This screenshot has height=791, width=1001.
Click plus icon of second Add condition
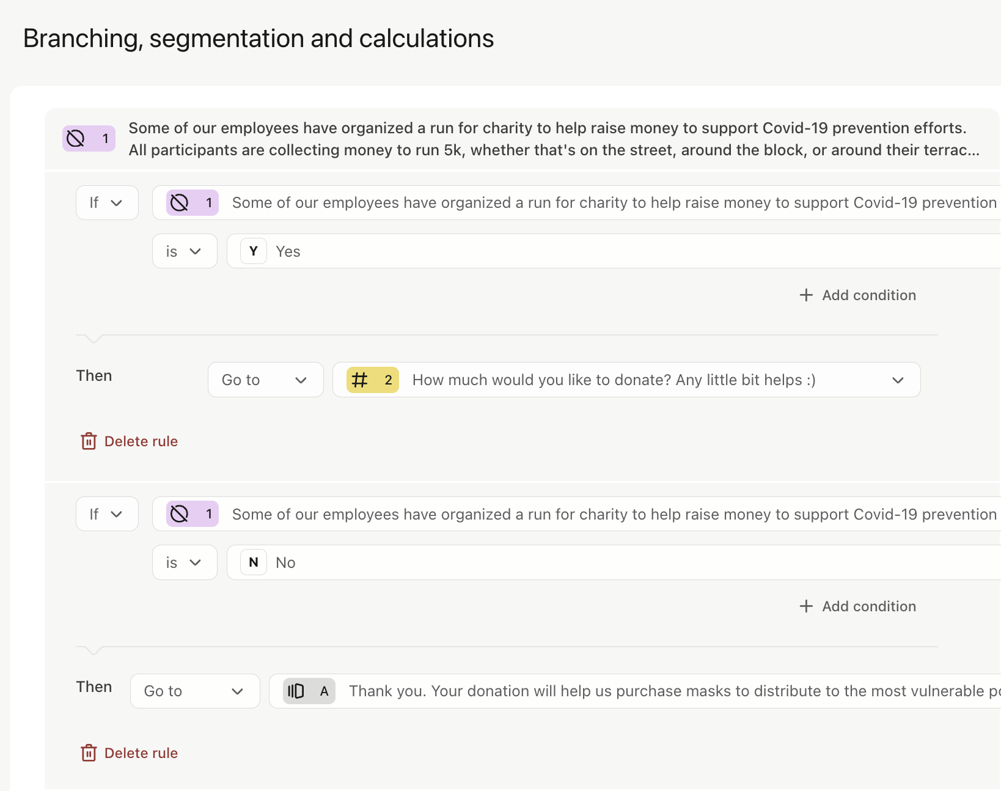click(x=806, y=606)
